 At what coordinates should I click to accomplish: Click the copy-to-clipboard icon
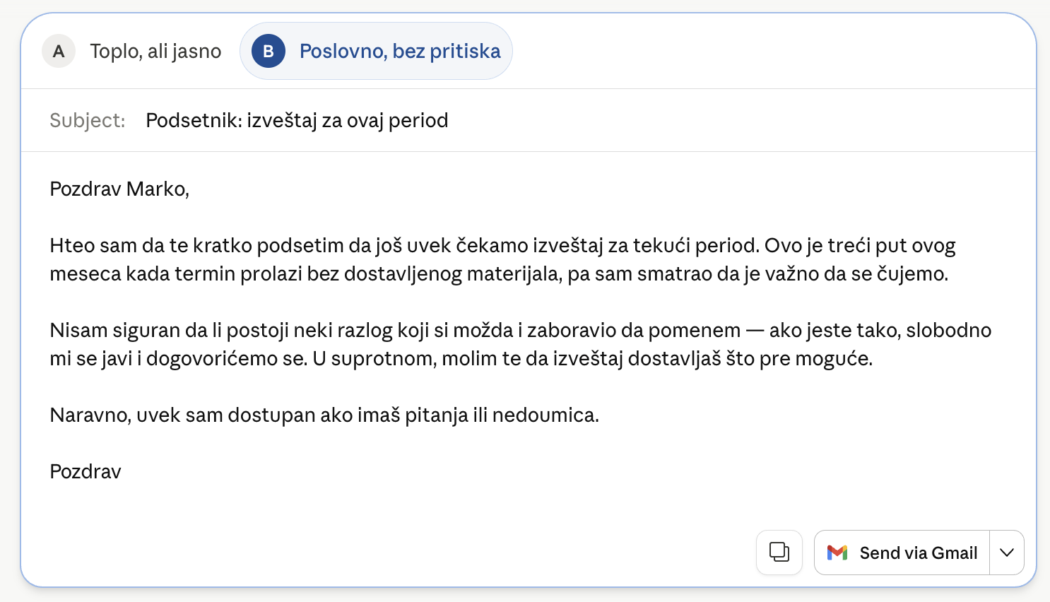(779, 553)
